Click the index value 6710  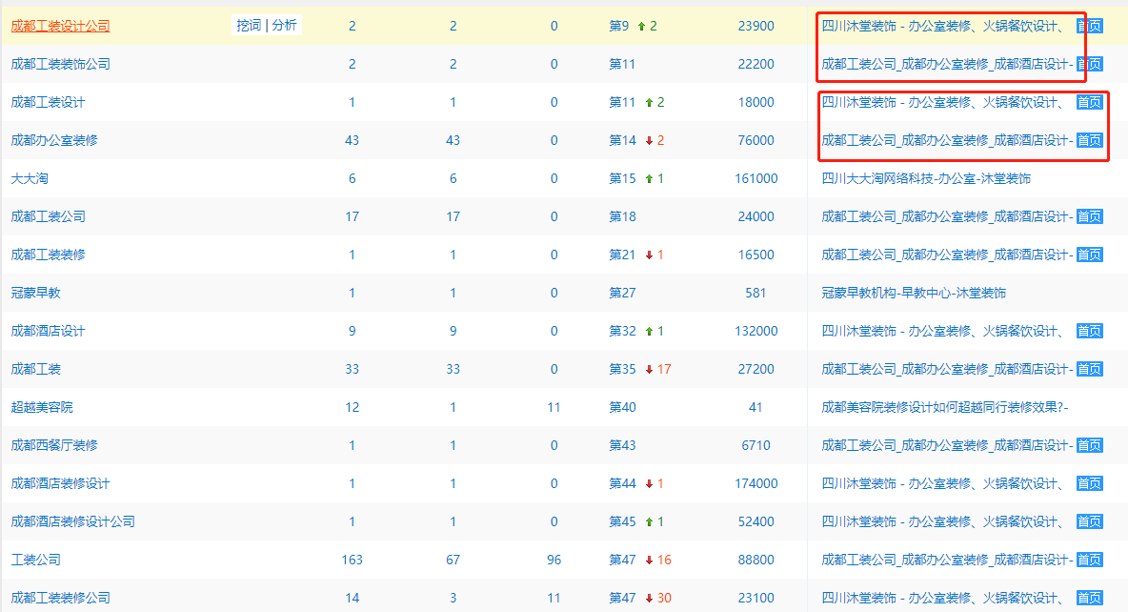(x=756, y=446)
